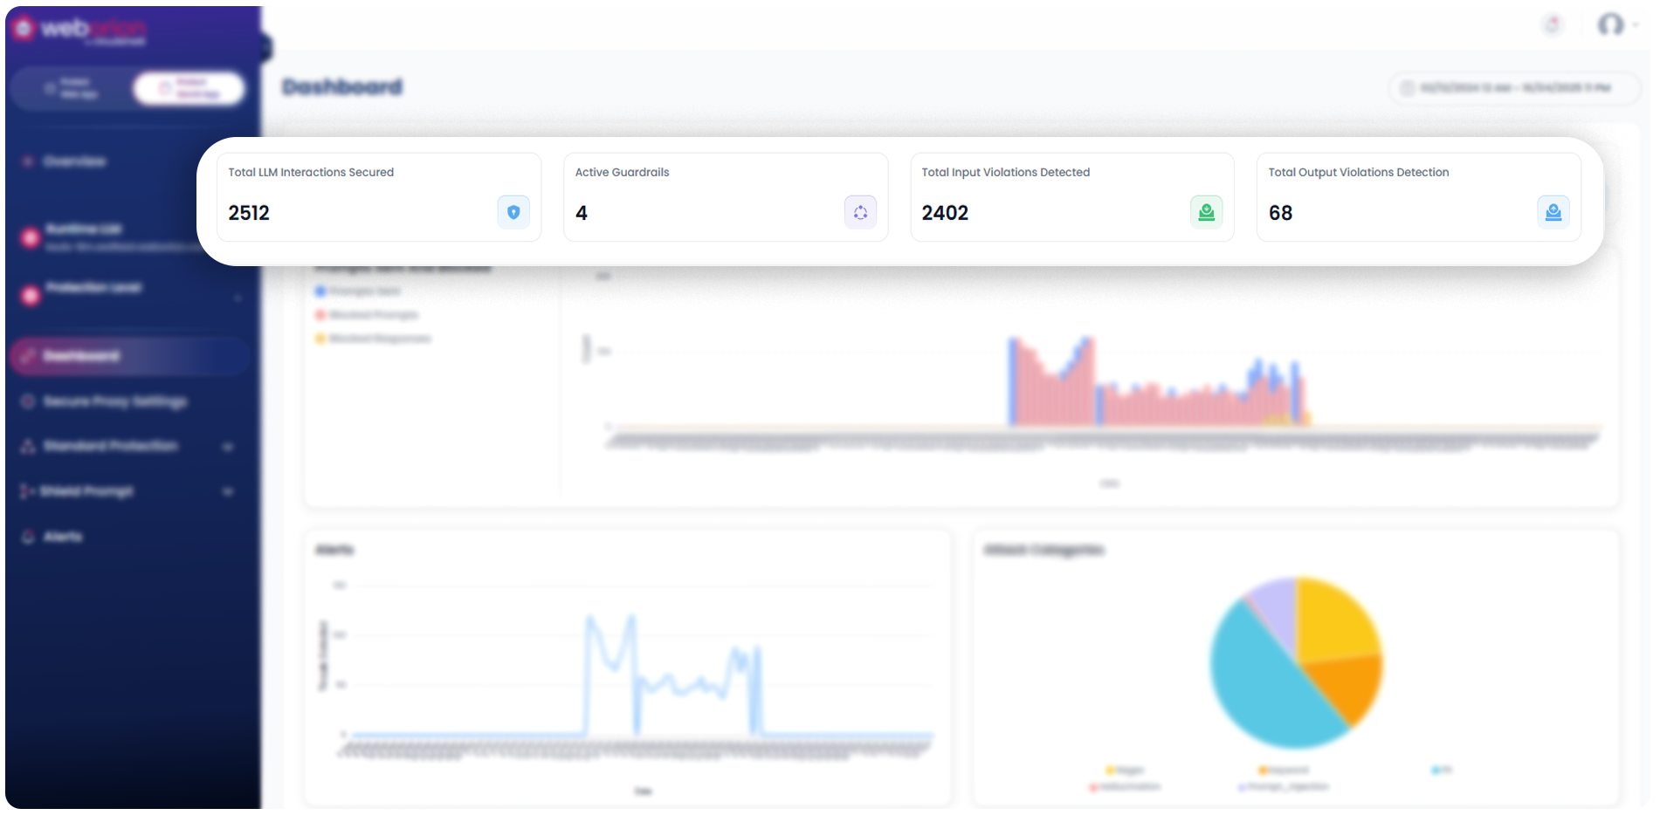Viewport: 1660px width, 822px height.
Task: Expand the Shield Prompt submenu chevron
Action: [228, 492]
